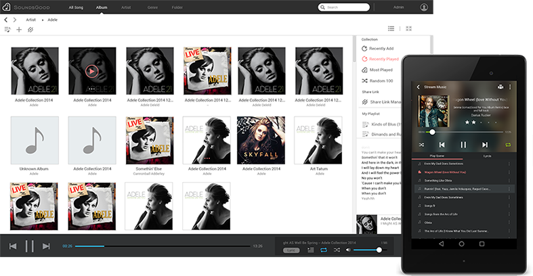Open Random 100 collection
533x276 pixels.
[377, 80]
